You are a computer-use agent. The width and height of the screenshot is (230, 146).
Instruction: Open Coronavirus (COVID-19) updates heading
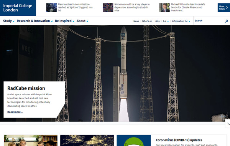pos(179,140)
